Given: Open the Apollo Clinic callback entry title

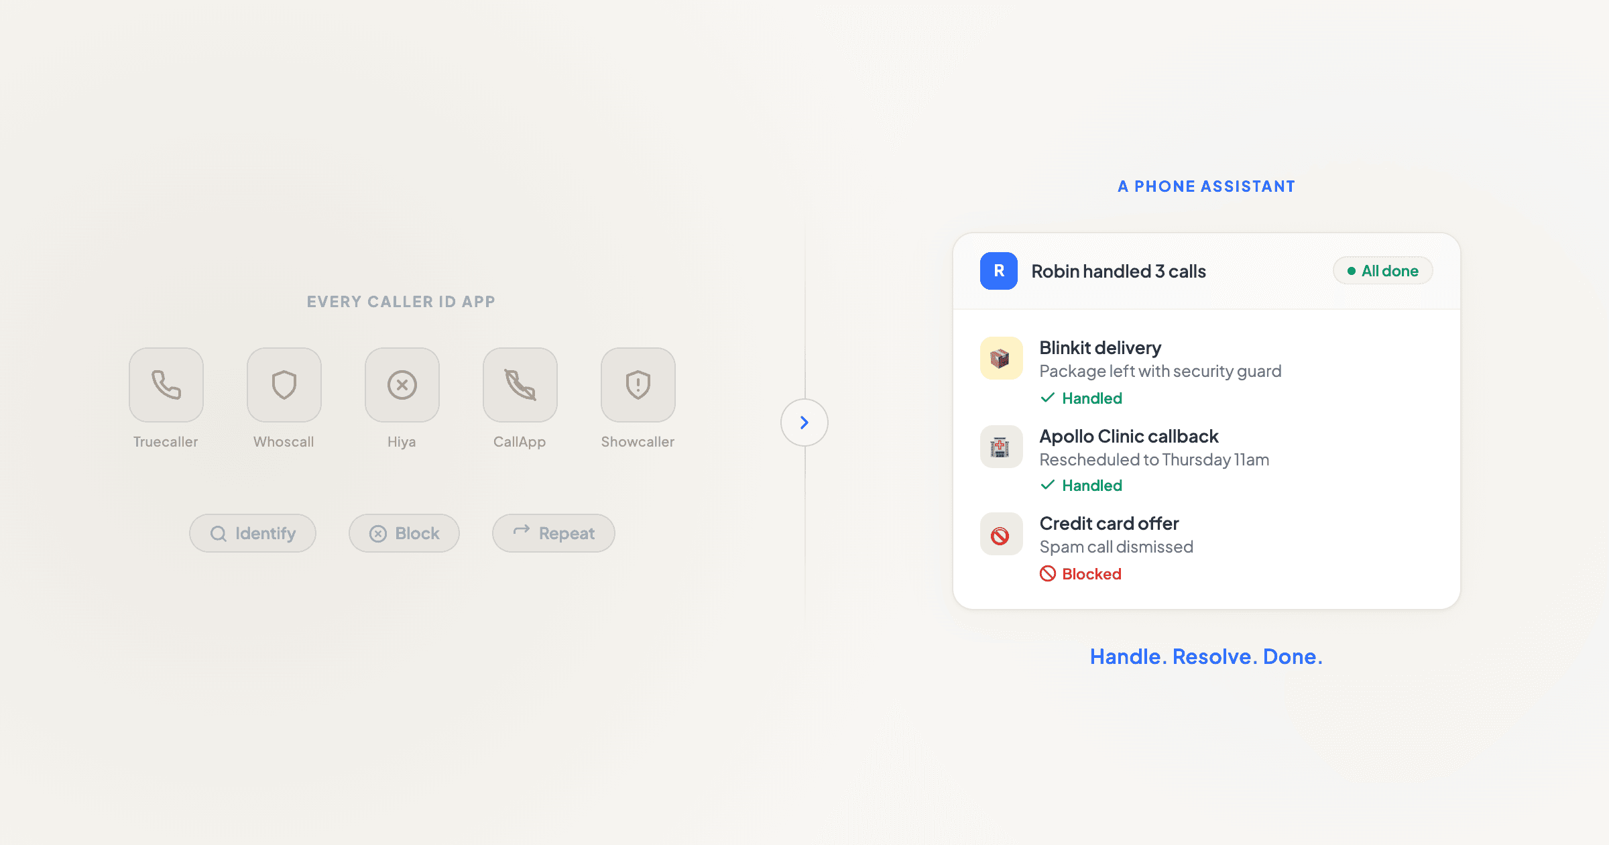Looking at the screenshot, I should [1128, 437].
